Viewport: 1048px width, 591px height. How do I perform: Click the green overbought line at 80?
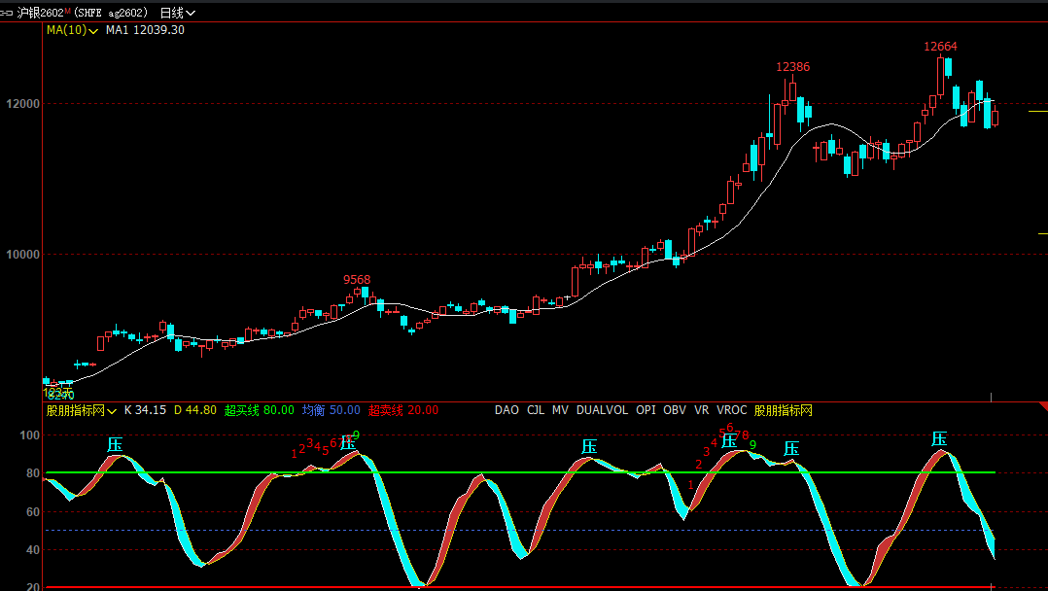click(520, 472)
